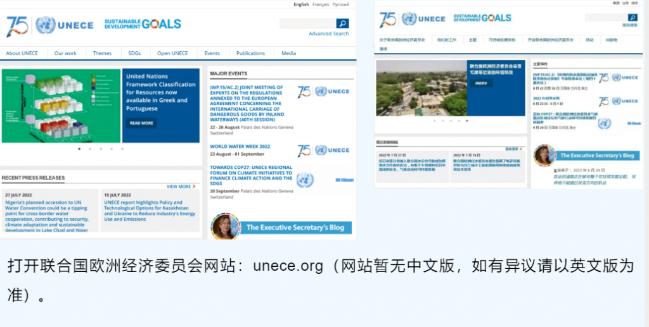Click the English page search input field

(307, 23)
